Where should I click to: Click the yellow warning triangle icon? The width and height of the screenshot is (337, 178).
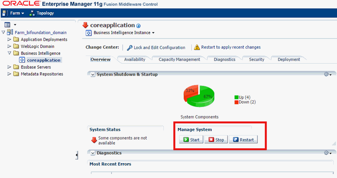click(197, 47)
